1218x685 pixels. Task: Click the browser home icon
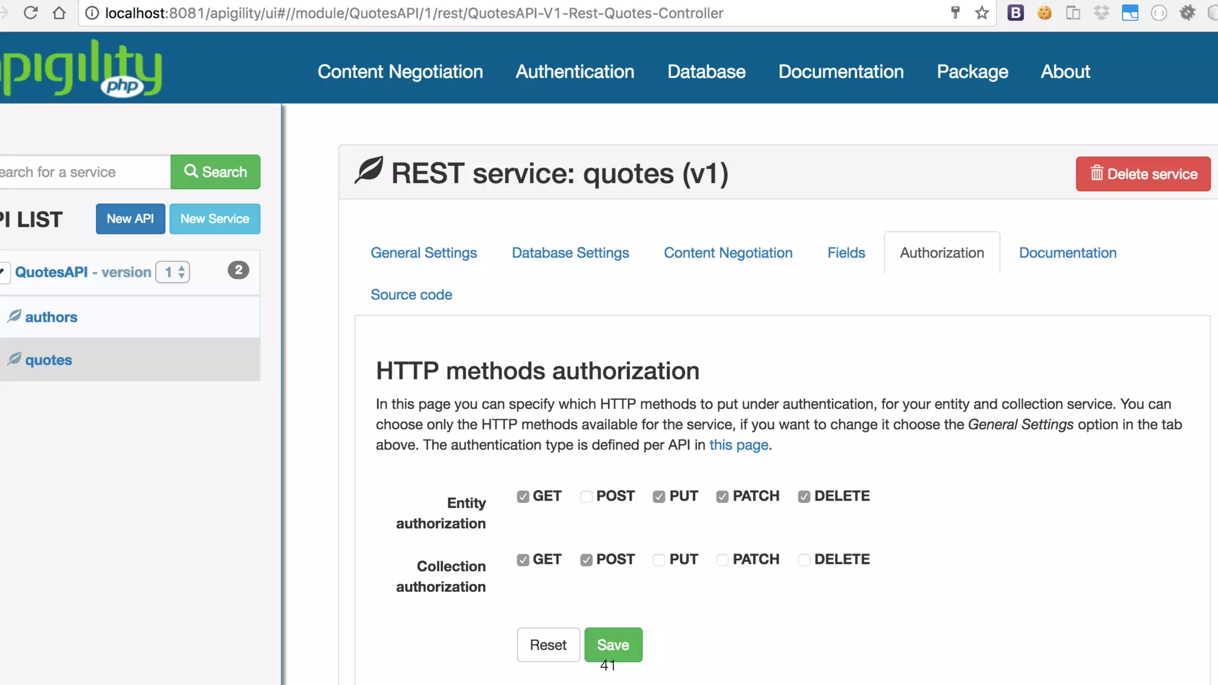click(x=59, y=12)
